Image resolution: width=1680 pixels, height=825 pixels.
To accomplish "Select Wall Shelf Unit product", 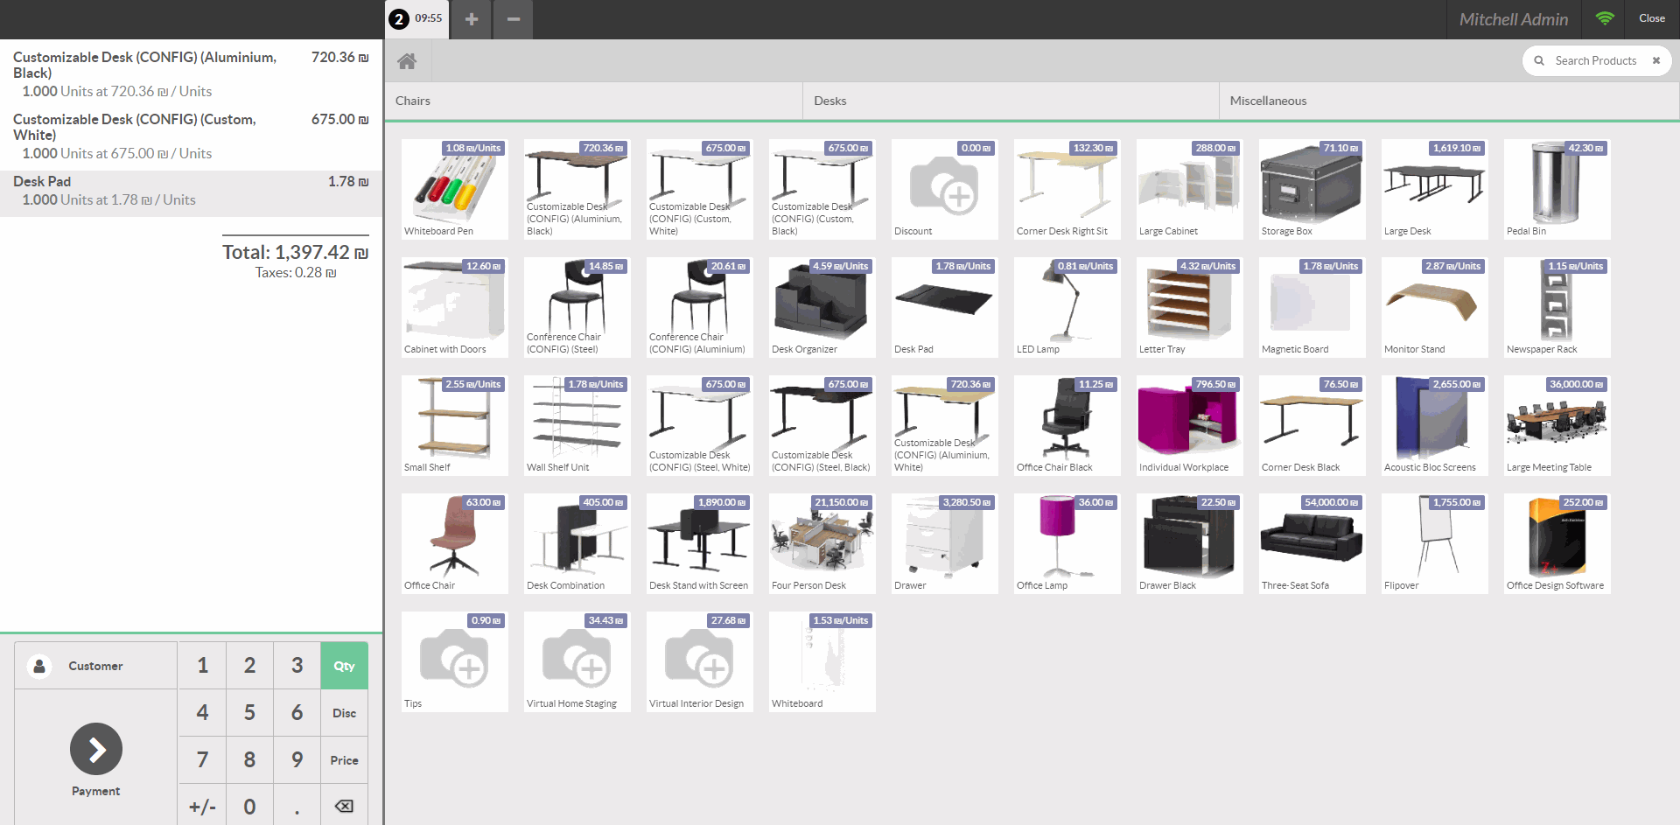I will point(577,425).
